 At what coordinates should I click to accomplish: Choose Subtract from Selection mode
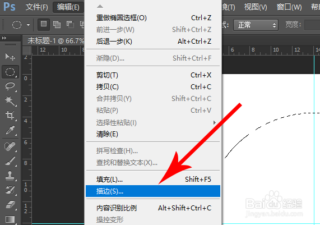coord(70,25)
